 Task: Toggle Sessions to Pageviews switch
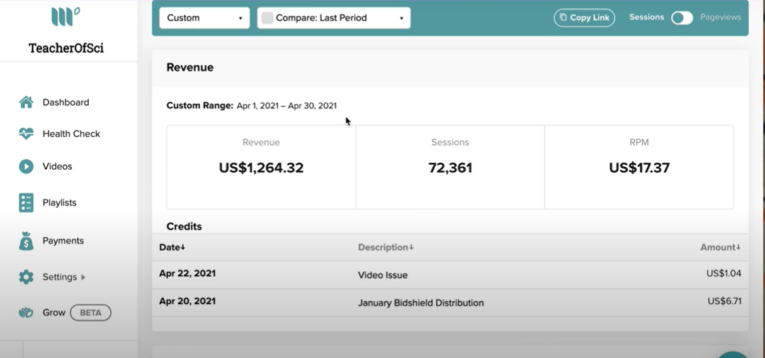coord(682,18)
